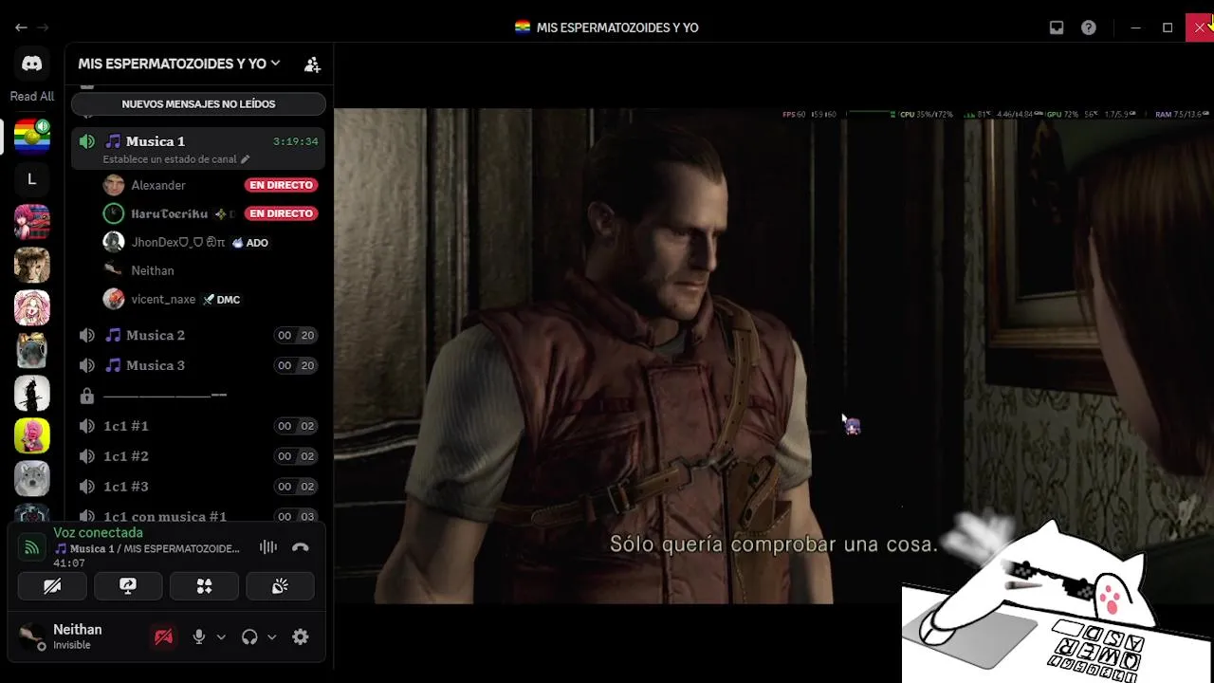The width and height of the screenshot is (1214, 683).
Task: Jump to NUEVOS MENSAJES NO LEÍDOS
Action: pyautogui.click(x=198, y=103)
